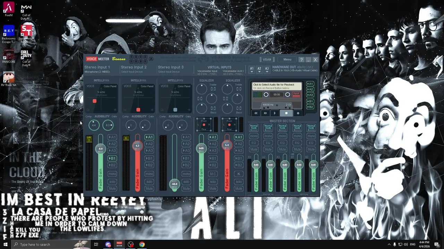444x249 pixels.
Task: Open Backrooms Escape Together desktop icon
Action: pyautogui.click(x=9, y=34)
